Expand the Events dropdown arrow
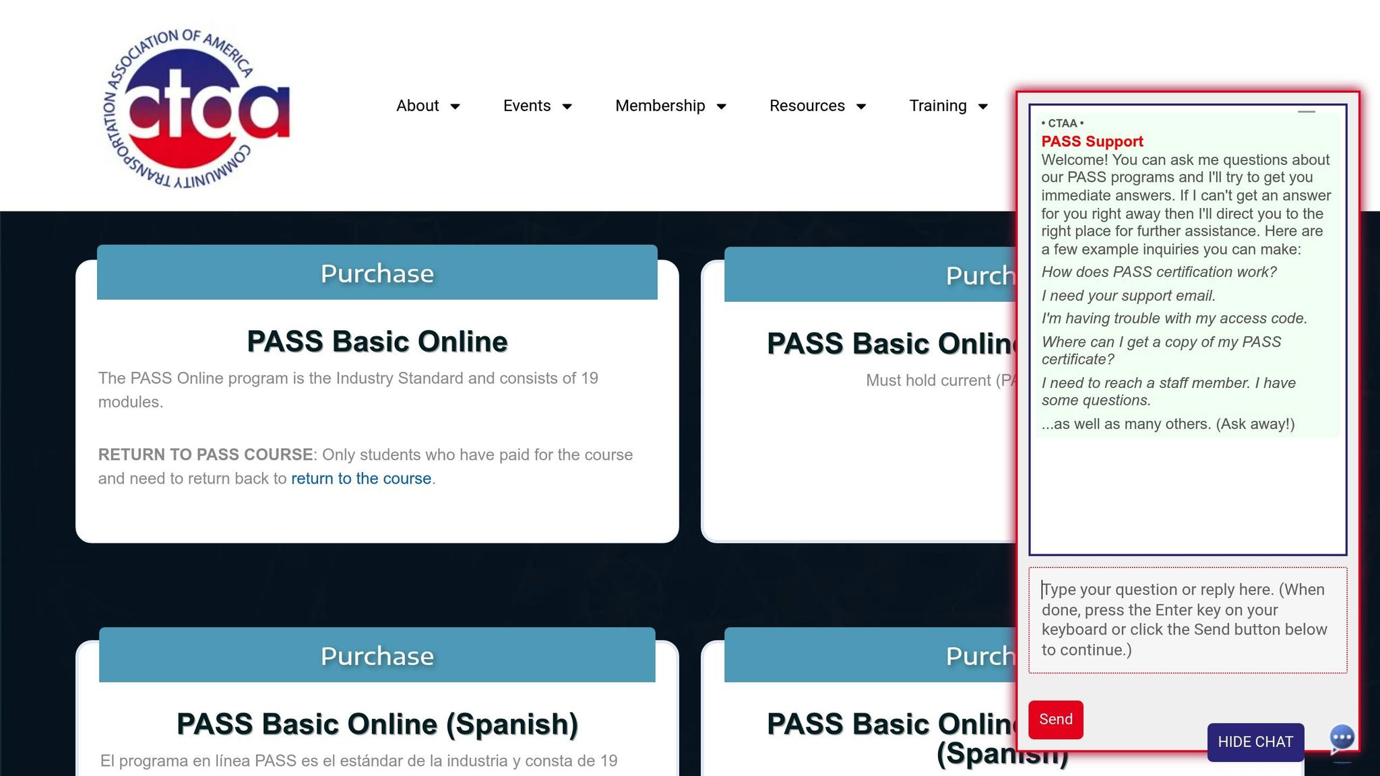 tap(567, 106)
